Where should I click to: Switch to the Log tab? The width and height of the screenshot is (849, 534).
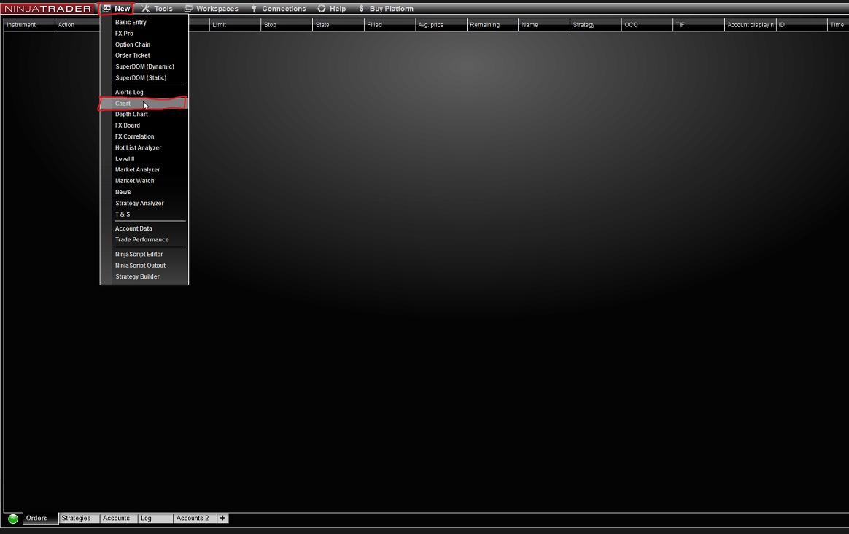click(x=155, y=518)
